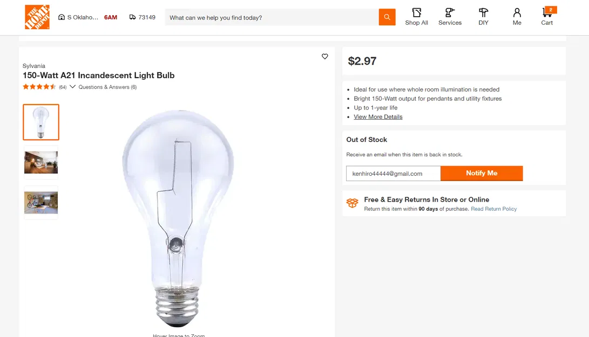This screenshot has width=589, height=337.
Task: Open the DIY section
Action: click(x=483, y=17)
